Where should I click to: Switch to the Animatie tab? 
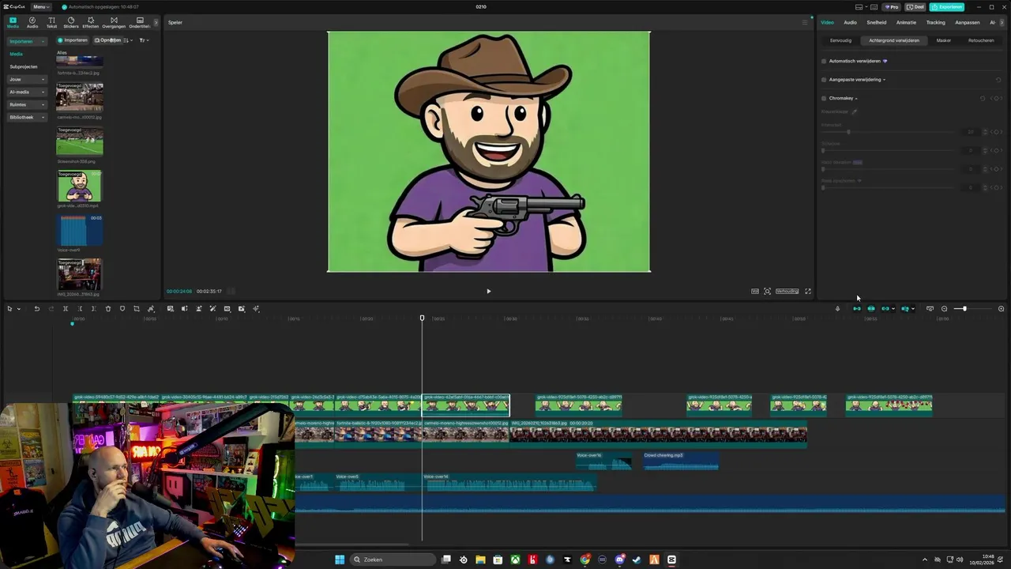[x=906, y=22]
